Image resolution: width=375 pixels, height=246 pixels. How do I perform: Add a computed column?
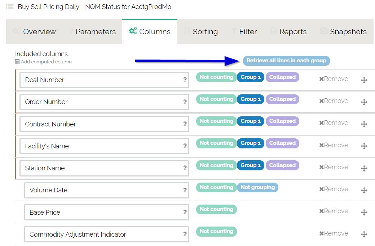46,62
